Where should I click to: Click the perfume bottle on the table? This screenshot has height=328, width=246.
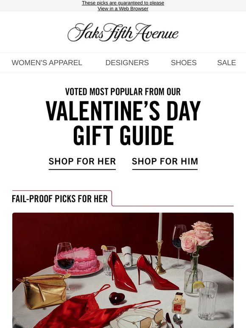click(179, 303)
